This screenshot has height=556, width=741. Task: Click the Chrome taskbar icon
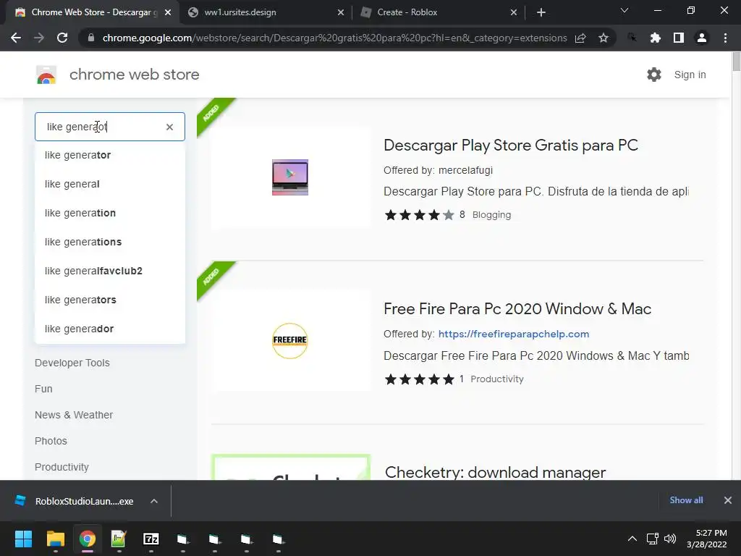pyautogui.click(x=88, y=539)
